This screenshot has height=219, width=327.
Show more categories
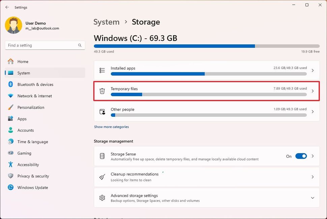[111, 126]
